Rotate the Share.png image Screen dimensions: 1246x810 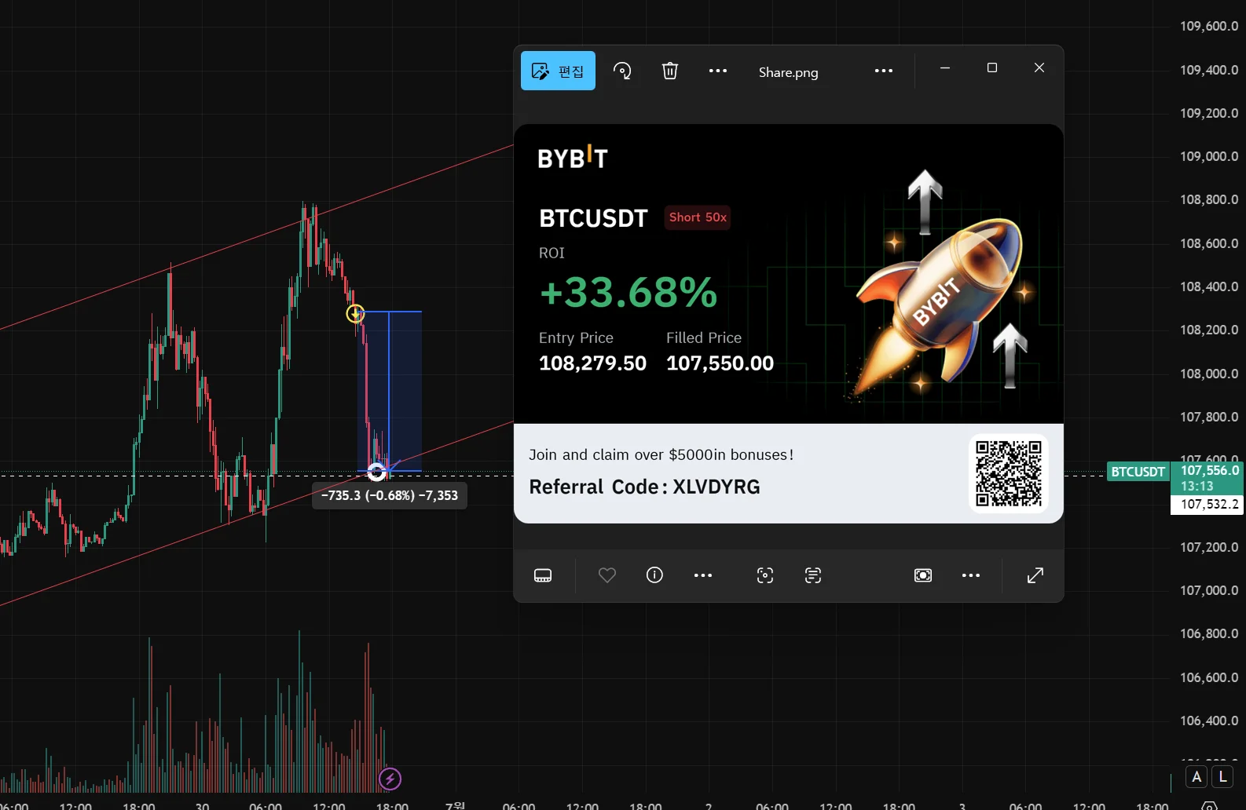pyautogui.click(x=622, y=71)
